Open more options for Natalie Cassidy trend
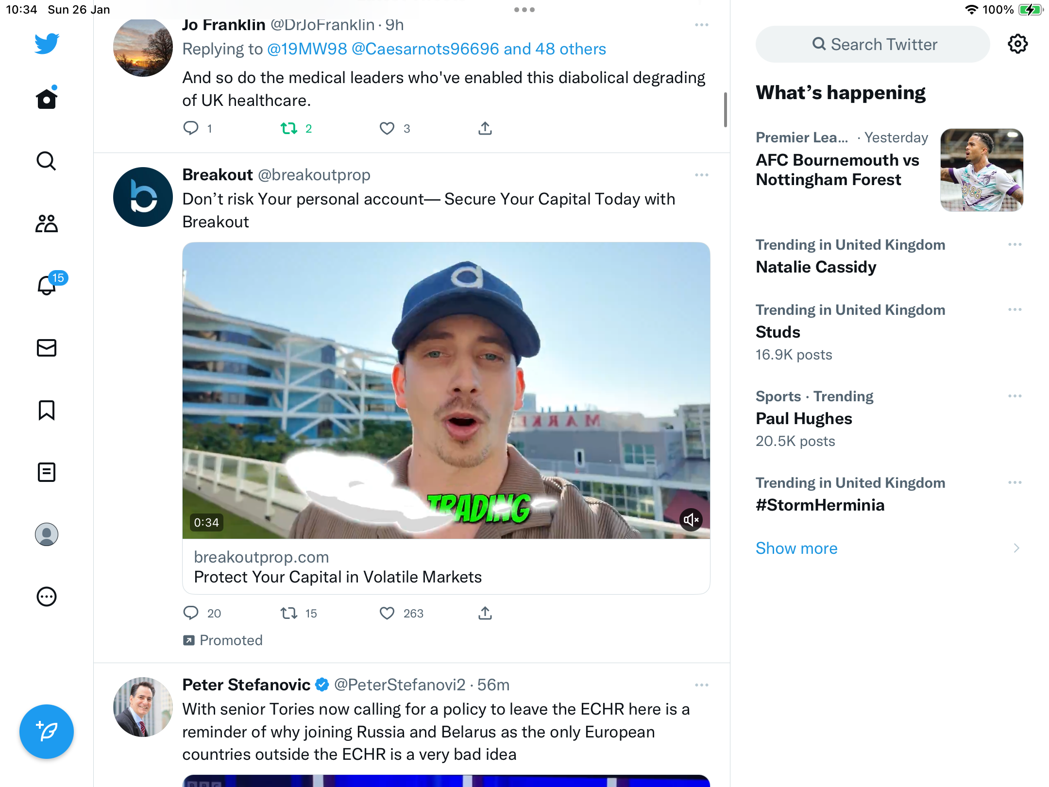Image resolution: width=1049 pixels, height=787 pixels. pos(1015,244)
